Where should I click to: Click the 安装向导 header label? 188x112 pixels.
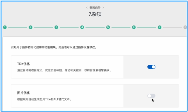point(95,8)
